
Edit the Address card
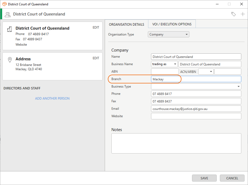click(x=96, y=58)
